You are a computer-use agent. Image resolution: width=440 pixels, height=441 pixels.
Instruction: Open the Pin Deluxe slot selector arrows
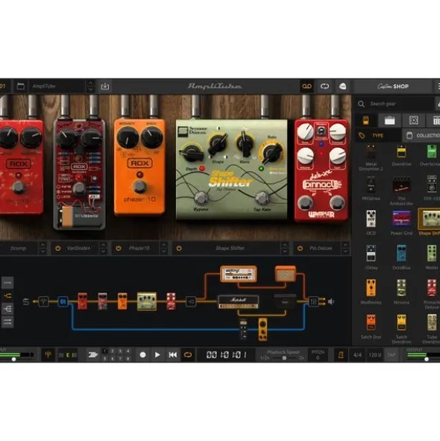click(x=345, y=248)
